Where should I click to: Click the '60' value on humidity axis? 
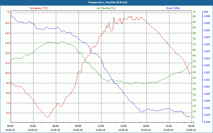pyautogui.click(x=194, y=56)
